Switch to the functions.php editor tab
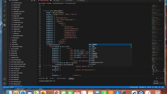Image resolution: width=167 pixels, height=94 pixels. pyautogui.click(x=45, y=1)
